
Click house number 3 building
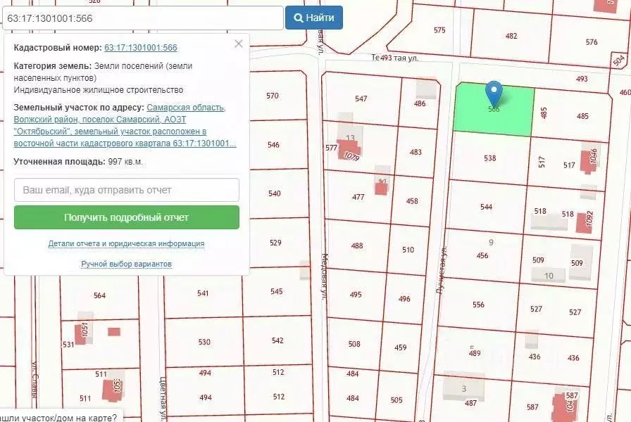tap(463, 387)
